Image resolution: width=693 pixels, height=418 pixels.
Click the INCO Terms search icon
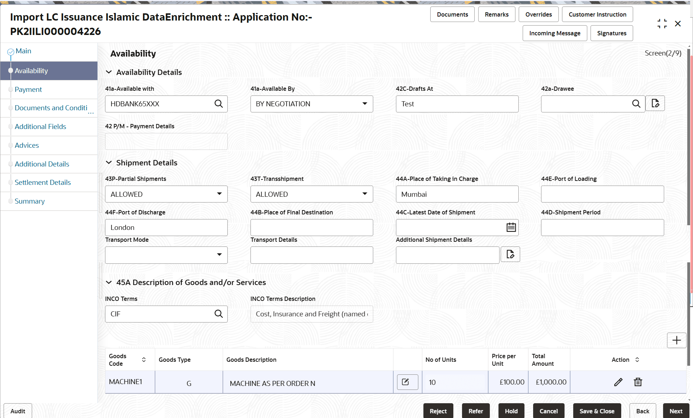[x=219, y=314]
